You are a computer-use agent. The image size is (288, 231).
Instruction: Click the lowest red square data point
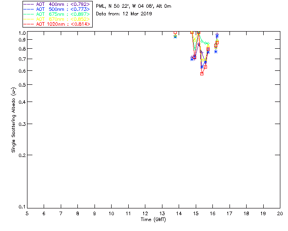click(202, 74)
